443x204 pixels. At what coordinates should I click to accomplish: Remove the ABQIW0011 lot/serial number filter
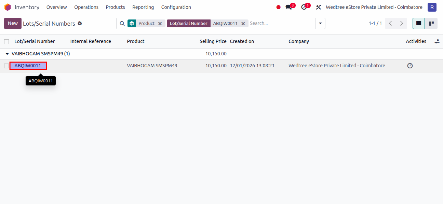click(x=243, y=24)
